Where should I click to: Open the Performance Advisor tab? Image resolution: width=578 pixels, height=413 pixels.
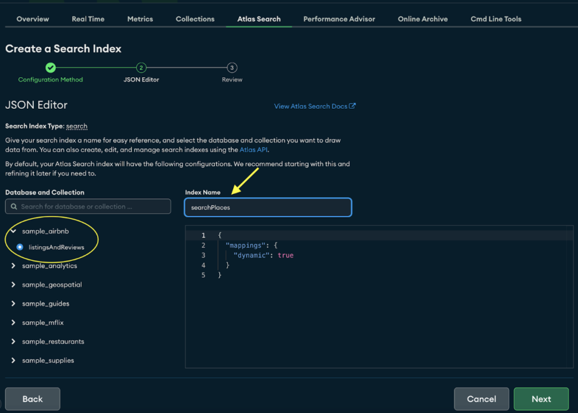tap(339, 19)
